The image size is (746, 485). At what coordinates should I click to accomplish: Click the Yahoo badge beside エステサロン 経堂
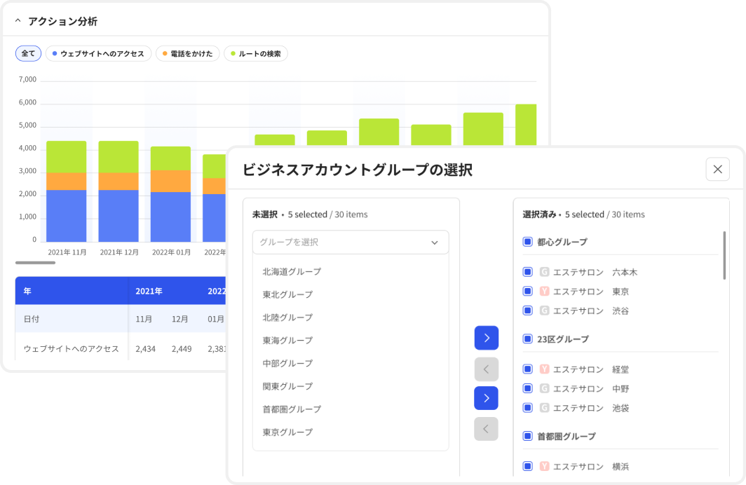[x=545, y=369]
